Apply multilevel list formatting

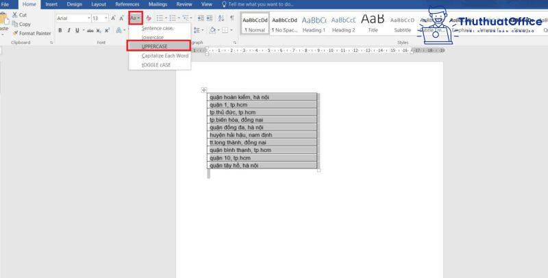click(186, 18)
